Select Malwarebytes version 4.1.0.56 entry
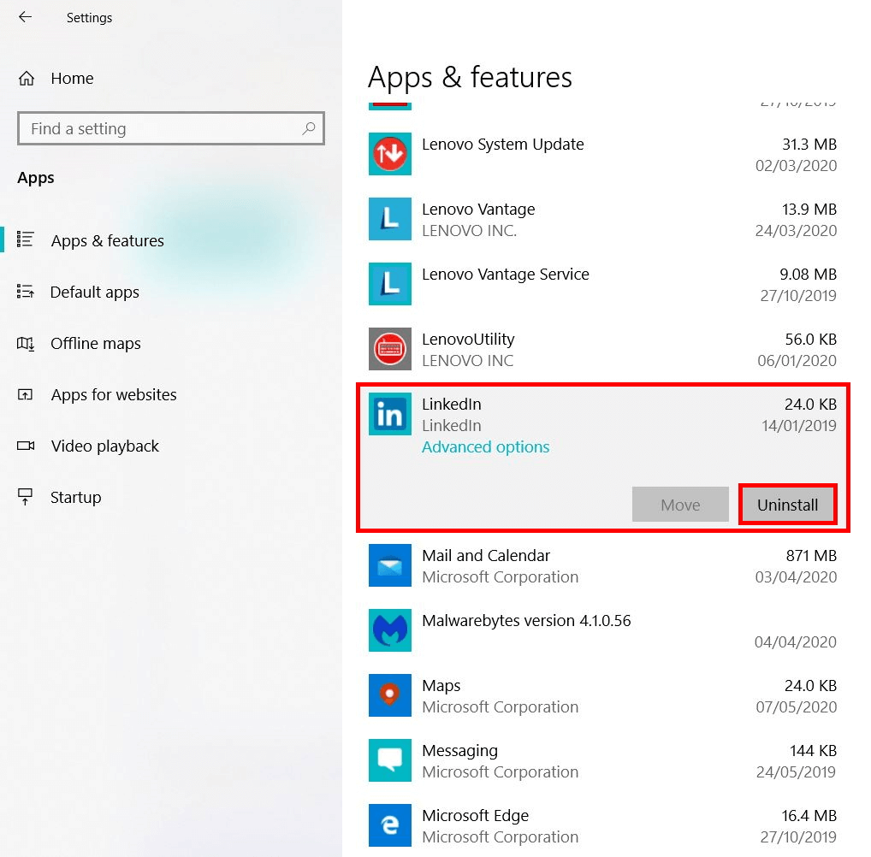 click(526, 621)
